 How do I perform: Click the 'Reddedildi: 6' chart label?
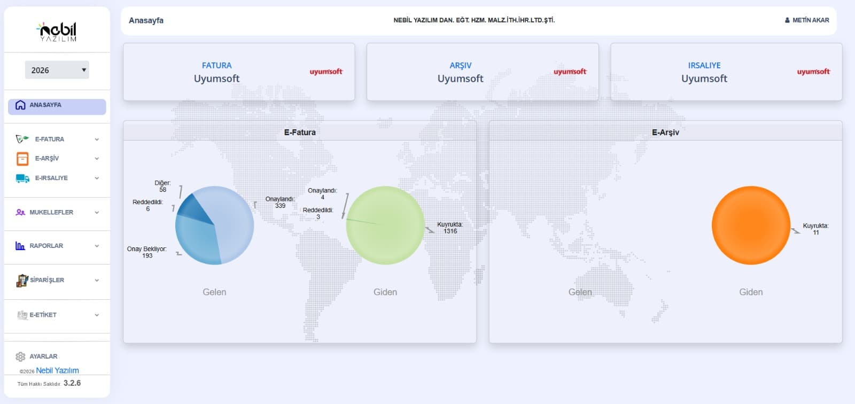pyautogui.click(x=147, y=205)
